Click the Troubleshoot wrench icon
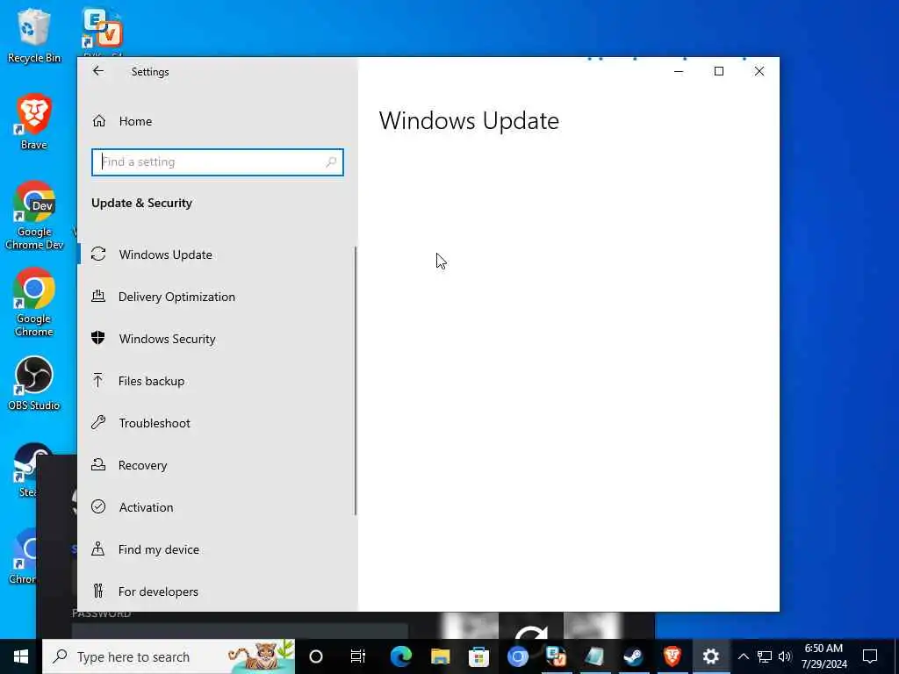Image resolution: width=899 pixels, height=674 pixels. (x=98, y=422)
